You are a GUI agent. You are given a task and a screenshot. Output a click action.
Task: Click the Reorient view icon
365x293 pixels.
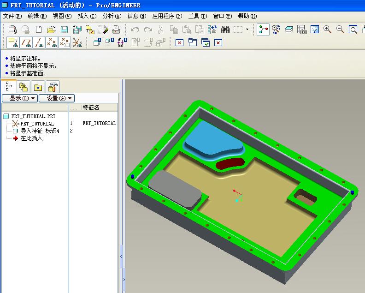coord(276,30)
